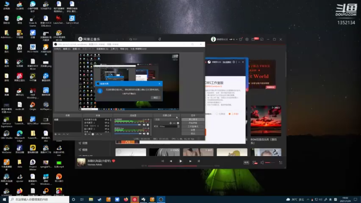Open the 帮助(H) menu in OBS

click(x=124, y=49)
